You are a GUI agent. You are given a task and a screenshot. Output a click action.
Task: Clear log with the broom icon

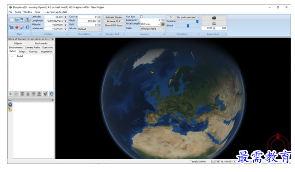[x=10, y=109]
